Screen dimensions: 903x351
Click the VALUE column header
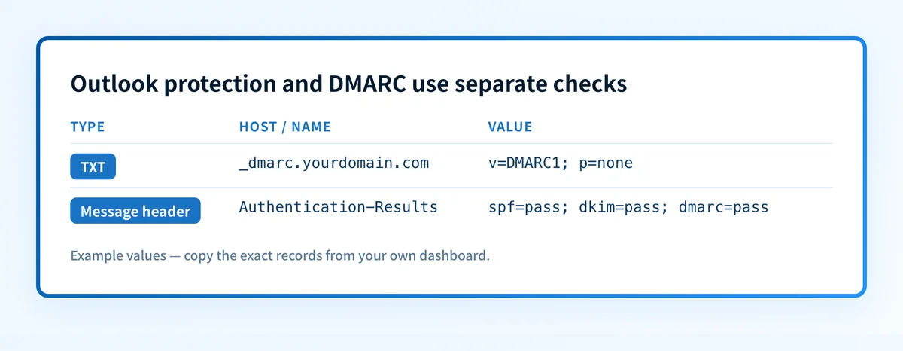coord(510,127)
